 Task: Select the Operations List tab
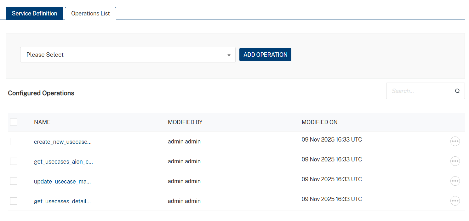pyautogui.click(x=90, y=14)
